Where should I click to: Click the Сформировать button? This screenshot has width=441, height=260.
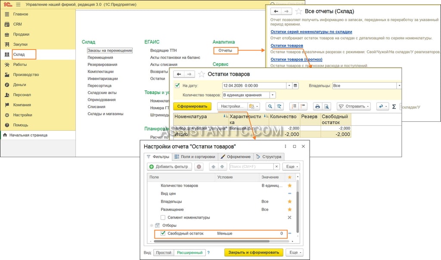point(192,106)
